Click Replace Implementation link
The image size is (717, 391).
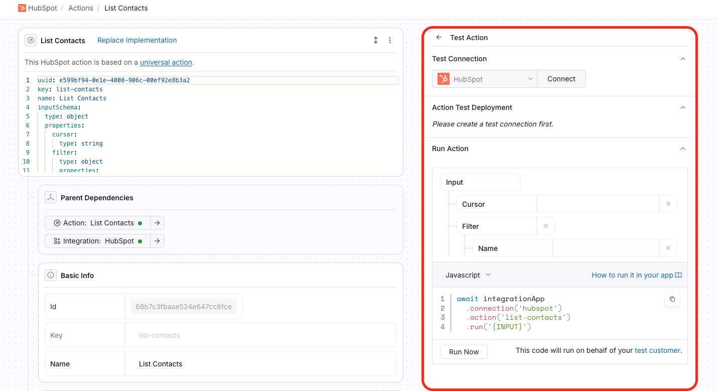(137, 40)
